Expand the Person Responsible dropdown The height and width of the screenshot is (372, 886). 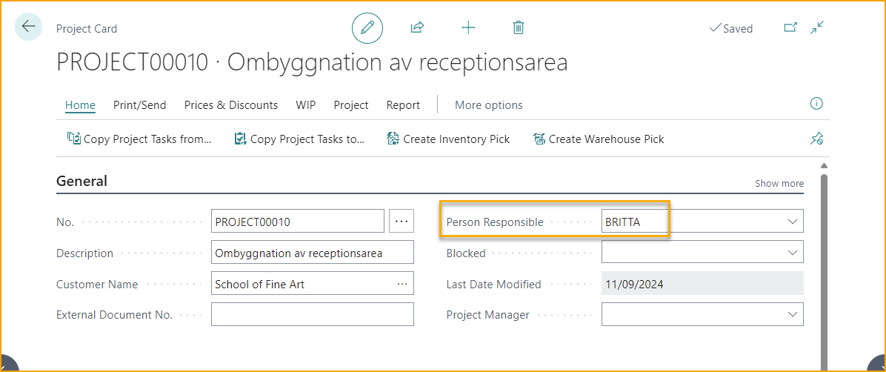tap(792, 222)
